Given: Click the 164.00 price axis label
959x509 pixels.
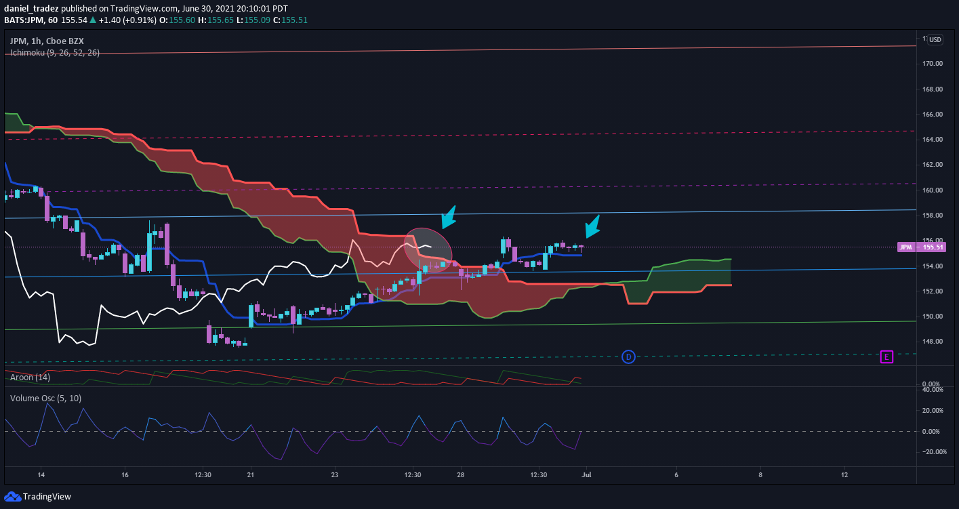Looking at the screenshot, I should 933,140.
